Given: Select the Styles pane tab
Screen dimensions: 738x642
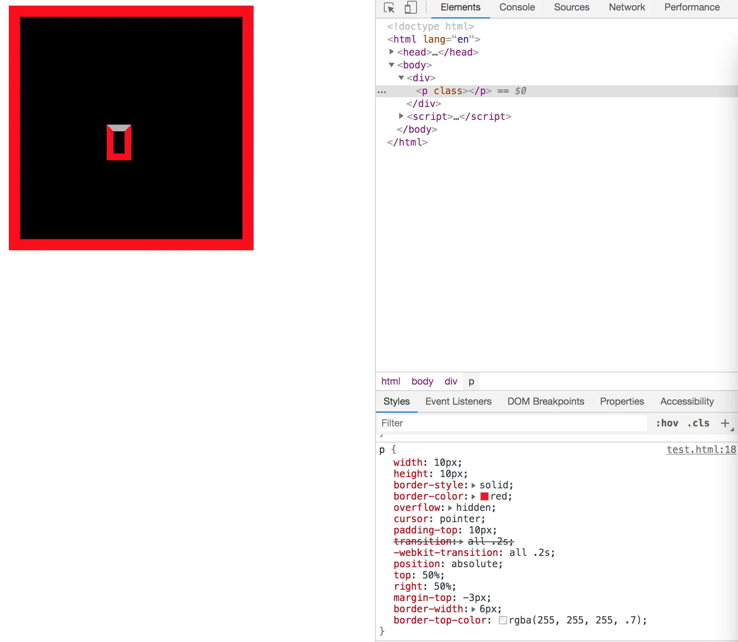Looking at the screenshot, I should coord(396,401).
